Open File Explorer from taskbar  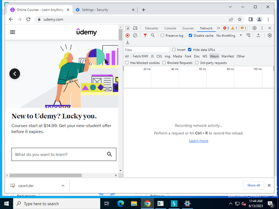[134, 203]
